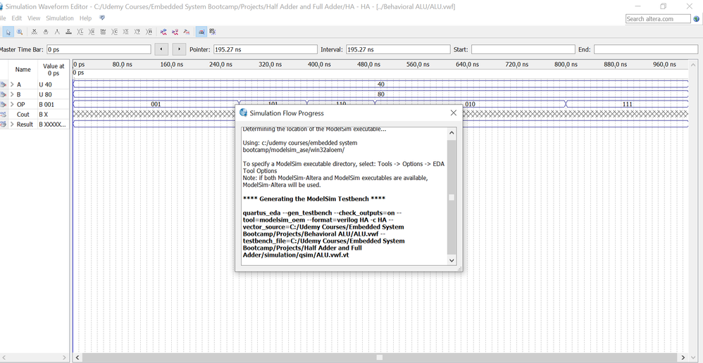The height and width of the screenshot is (363, 703).
Task: Select the Zoom magnifier tool
Action: pyautogui.click(x=20, y=32)
